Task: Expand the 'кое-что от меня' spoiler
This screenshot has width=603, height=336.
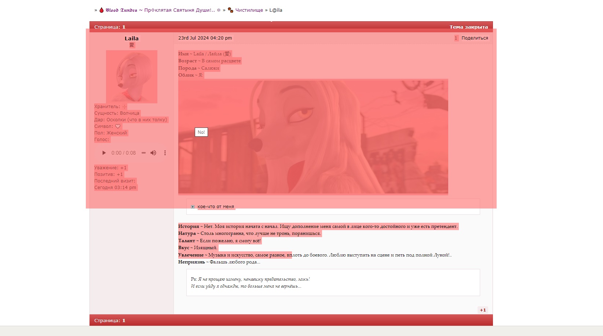Action: [x=216, y=207]
